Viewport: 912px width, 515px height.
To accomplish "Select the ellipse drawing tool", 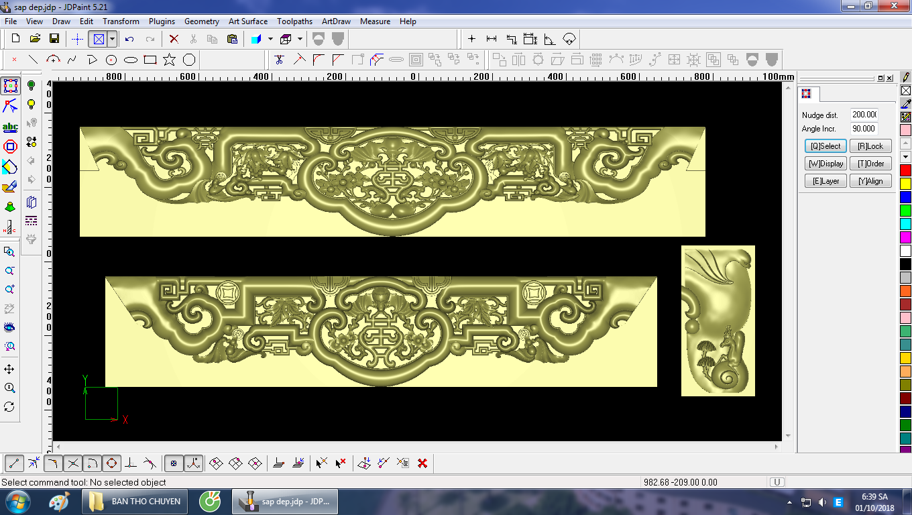I will click(131, 60).
